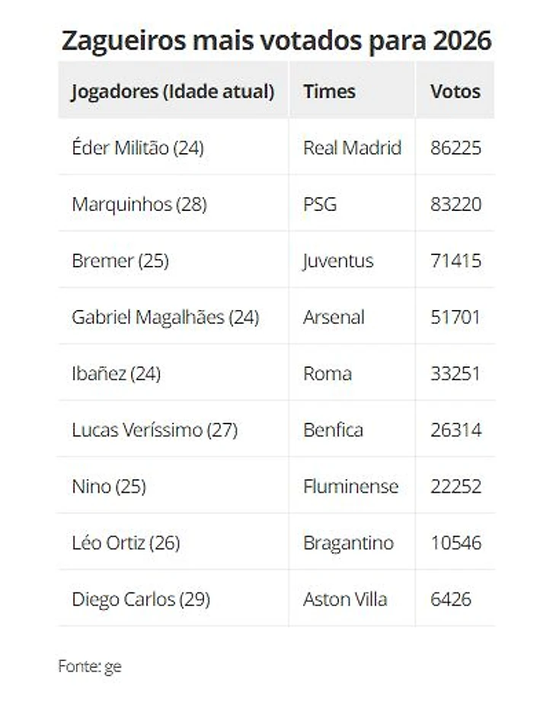Select the Léo Ortiz (26) cell
Screen dimensions: 556x703
pos(126,542)
